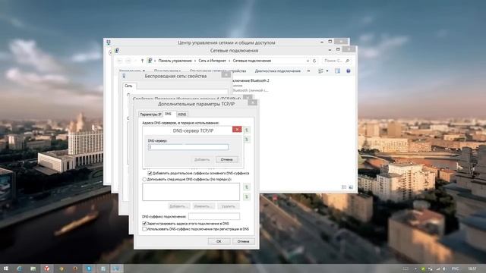Viewport: 486px width, 273px height.
Task: Move DNS suffix up with the arrow icon
Action: tap(247, 187)
